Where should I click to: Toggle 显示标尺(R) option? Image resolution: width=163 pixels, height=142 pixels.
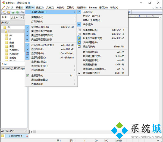pyautogui.click(x=51, y=49)
